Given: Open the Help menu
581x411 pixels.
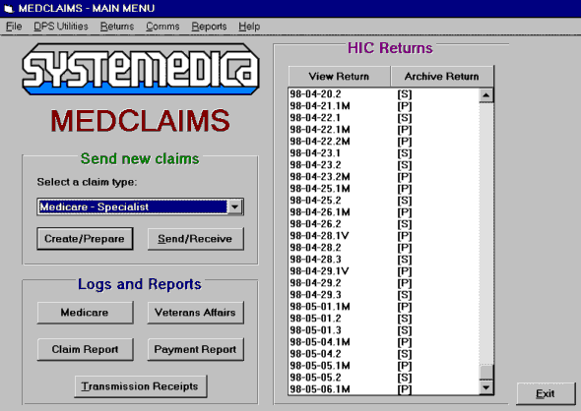Looking at the screenshot, I should (249, 27).
